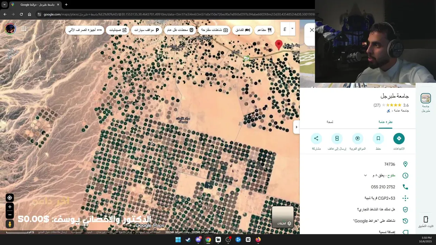Click the address text 74736
Image resolution: width=436 pixels, height=245 pixels.
tap(390, 164)
